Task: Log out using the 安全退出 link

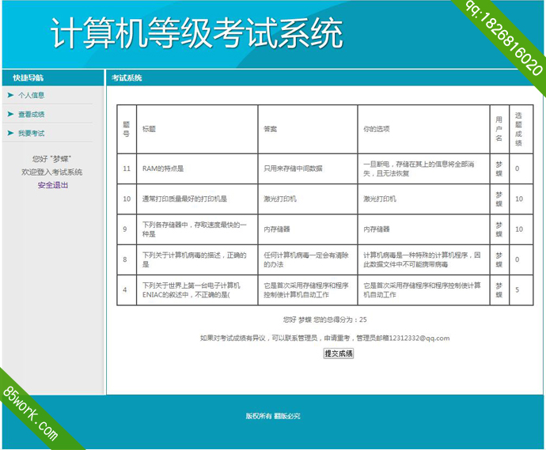Action: point(53,185)
